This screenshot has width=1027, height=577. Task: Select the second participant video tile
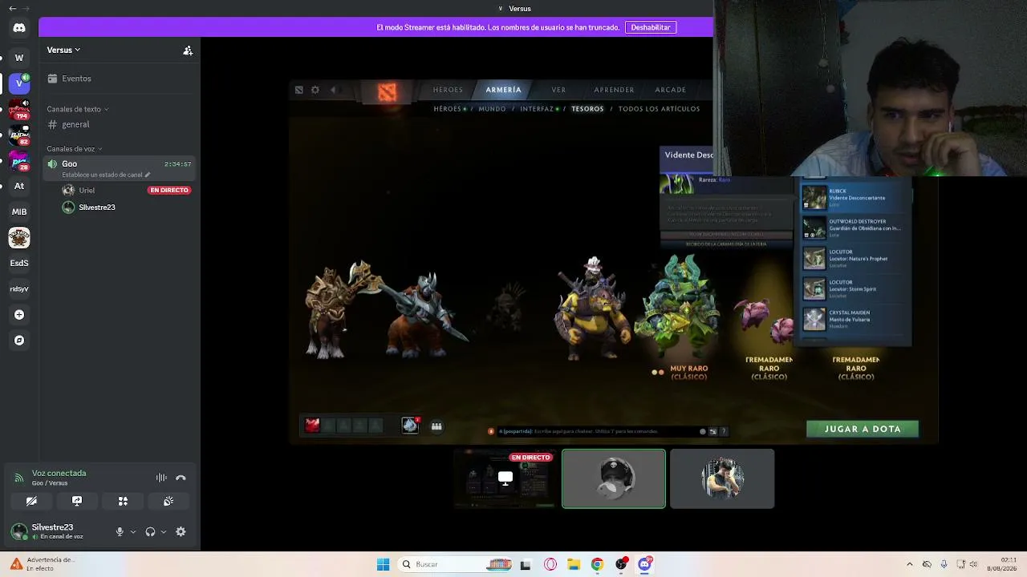pyautogui.click(x=722, y=478)
